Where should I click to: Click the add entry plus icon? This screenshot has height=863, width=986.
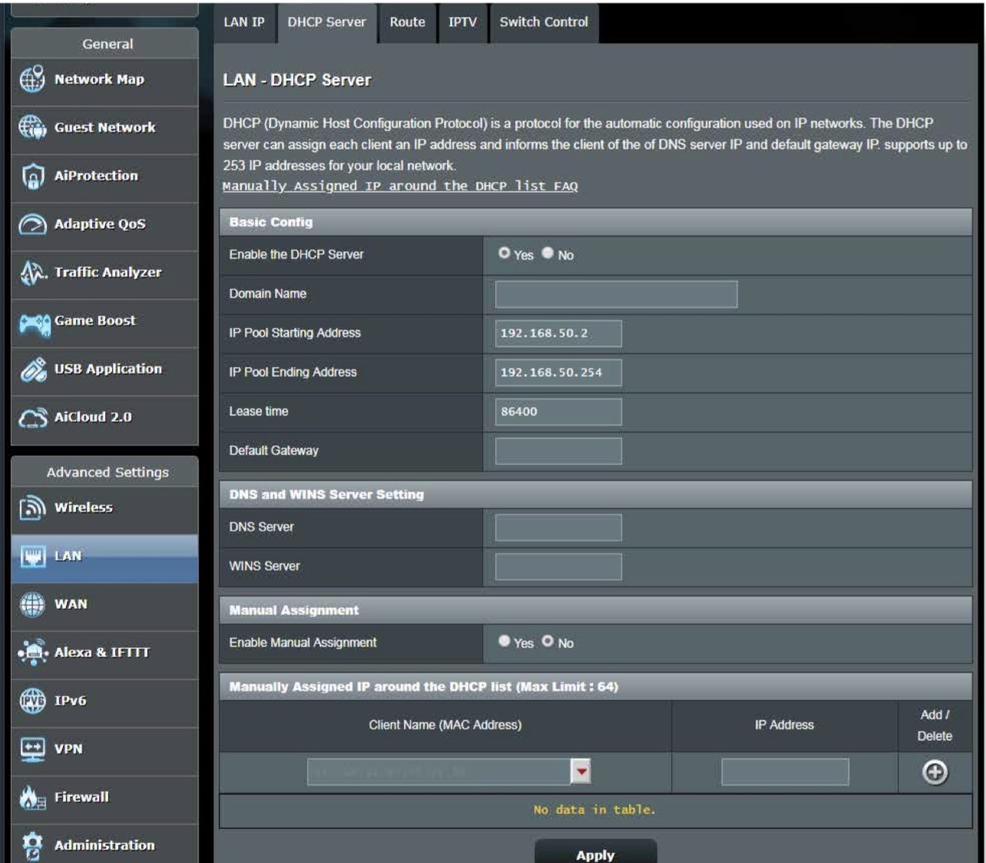(934, 772)
